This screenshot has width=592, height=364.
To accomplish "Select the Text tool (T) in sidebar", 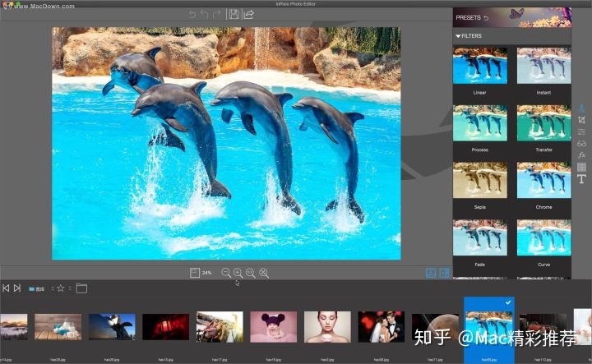I will (x=581, y=178).
